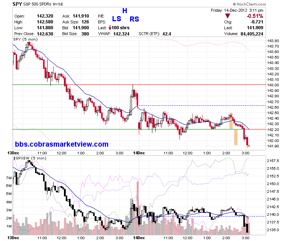Click the 14Dec marker under the SPY chart
The height and width of the screenshot is (241, 285).
(139, 153)
